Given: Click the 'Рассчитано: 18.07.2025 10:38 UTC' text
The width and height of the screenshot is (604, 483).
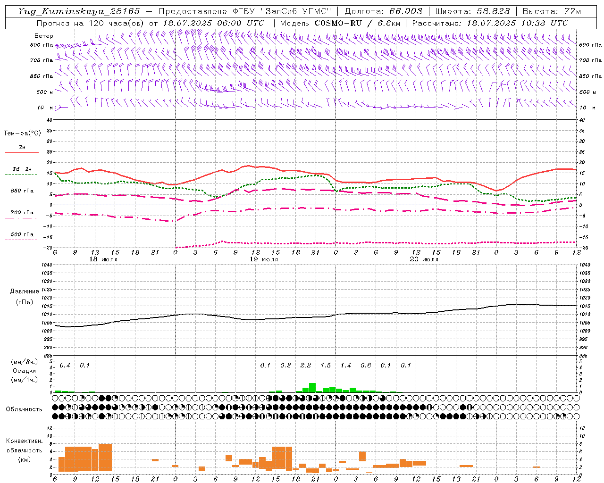Looking at the screenshot, I should coord(490,23).
